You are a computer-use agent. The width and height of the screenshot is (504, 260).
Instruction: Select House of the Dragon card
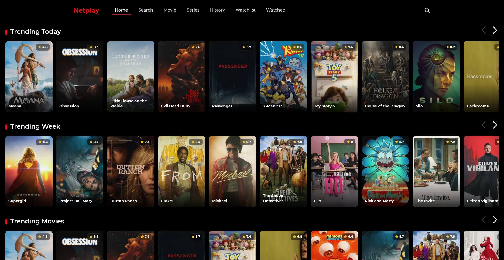pos(385,76)
